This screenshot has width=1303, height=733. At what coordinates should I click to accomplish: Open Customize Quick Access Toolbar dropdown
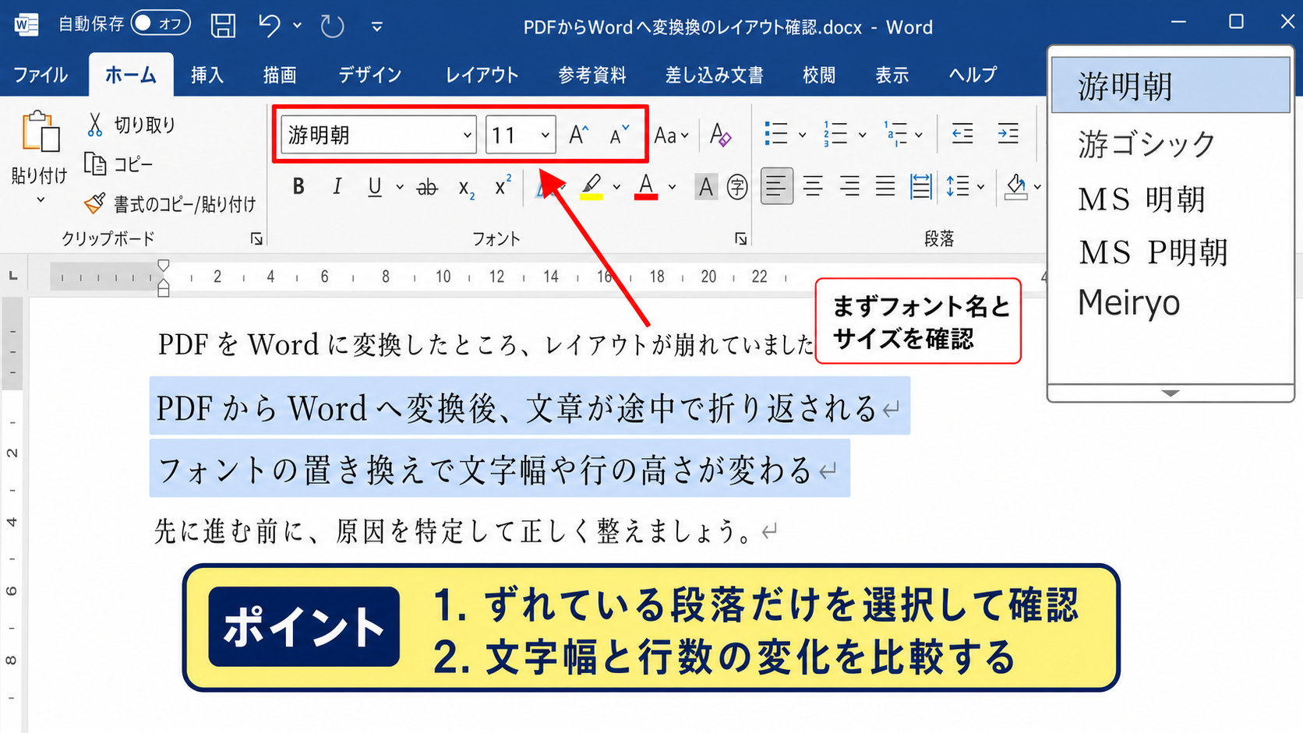(377, 26)
